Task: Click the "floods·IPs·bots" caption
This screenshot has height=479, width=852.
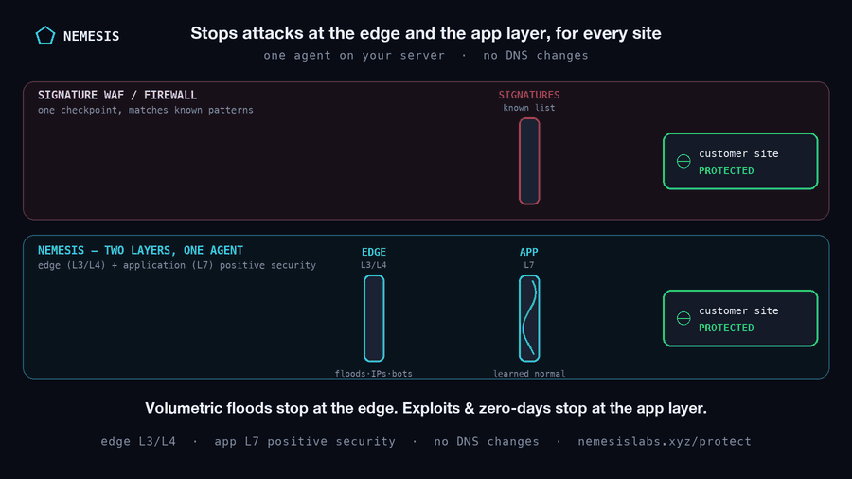Action: pyautogui.click(x=374, y=374)
